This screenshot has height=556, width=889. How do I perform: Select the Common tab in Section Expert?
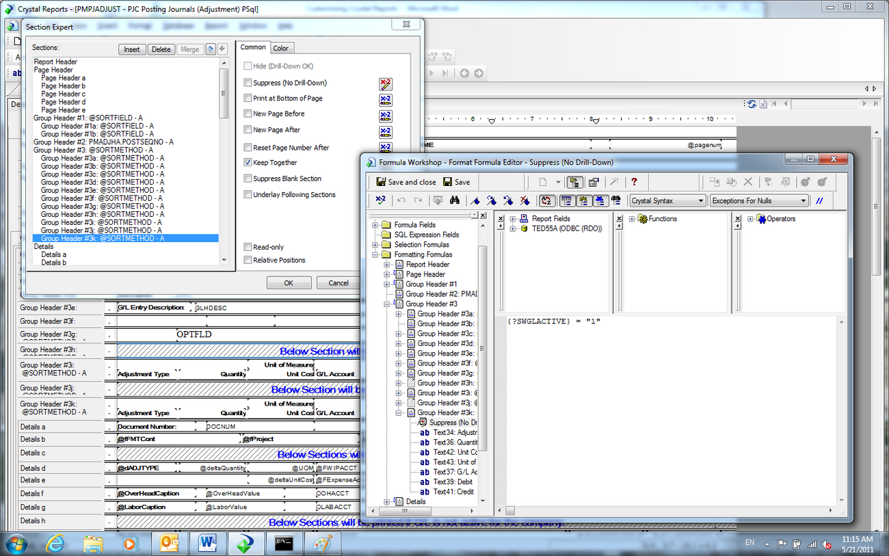(253, 47)
